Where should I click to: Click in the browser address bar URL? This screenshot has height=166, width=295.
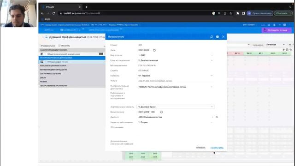(x=82, y=13)
